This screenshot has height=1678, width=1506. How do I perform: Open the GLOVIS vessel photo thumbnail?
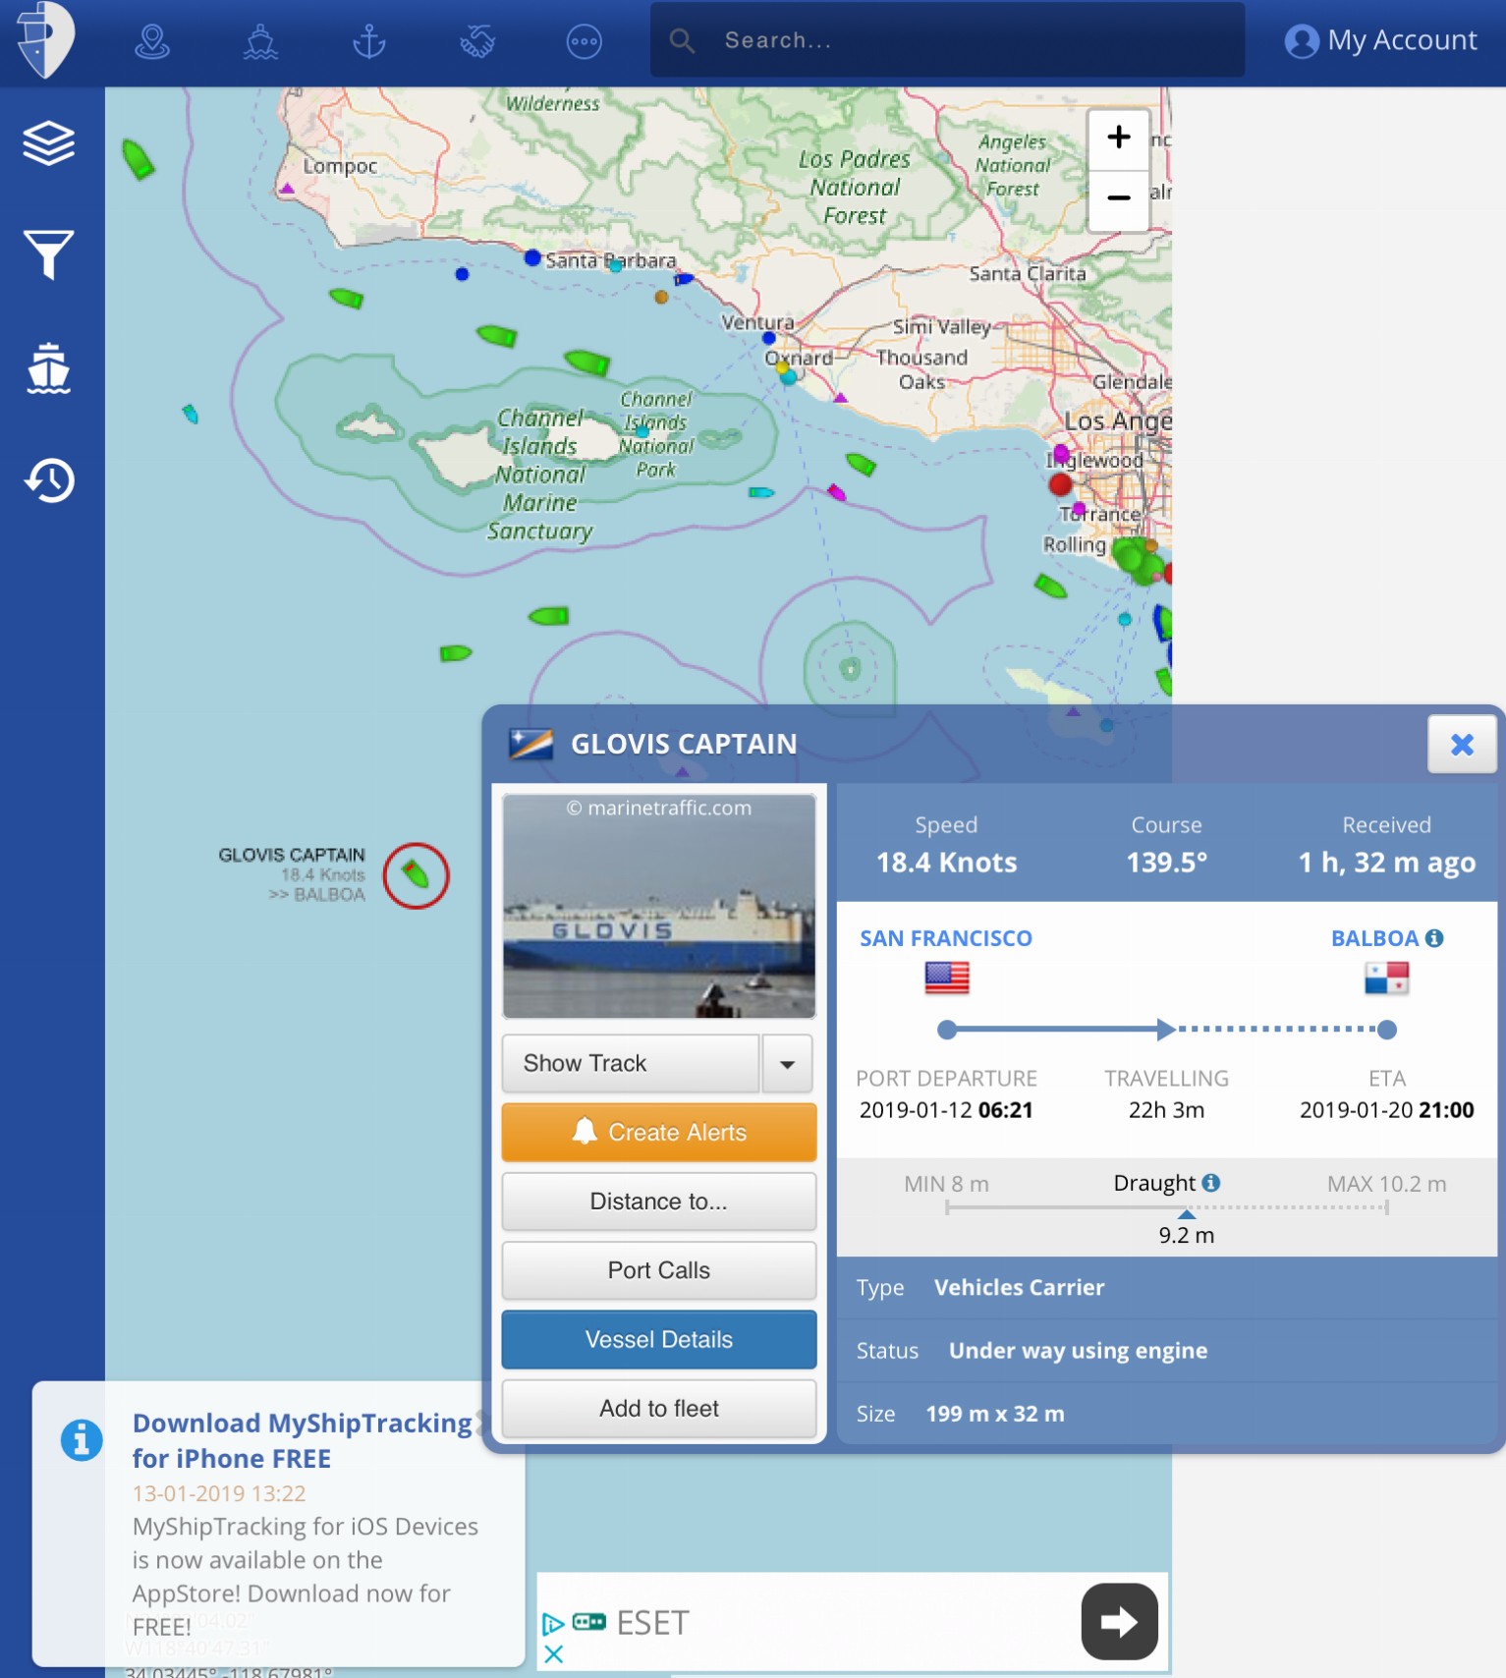tap(659, 906)
